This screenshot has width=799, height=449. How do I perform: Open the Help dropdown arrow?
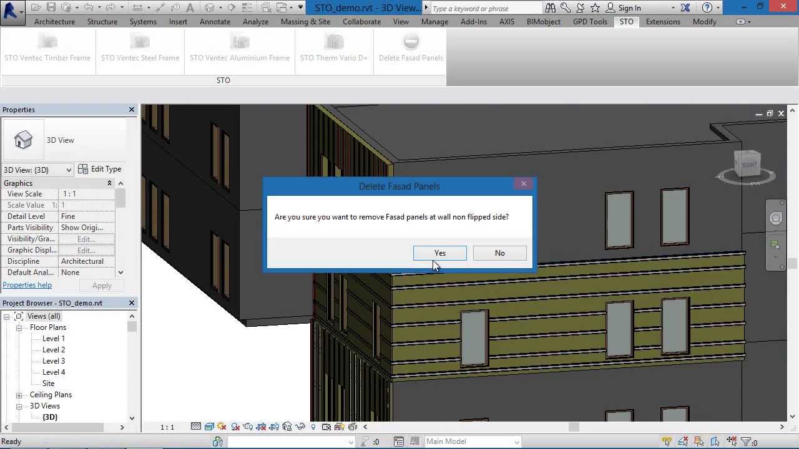click(x=718, y=8)
